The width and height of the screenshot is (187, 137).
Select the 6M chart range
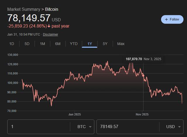(x=58, y=44)
